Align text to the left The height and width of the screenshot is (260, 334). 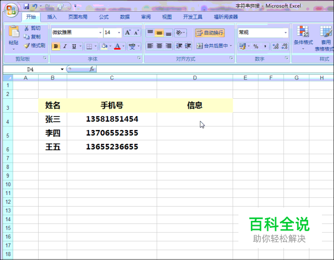click(x=150, y=46)
